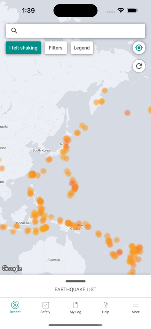Refresh earthquake data with reload icon

(139, 66)
